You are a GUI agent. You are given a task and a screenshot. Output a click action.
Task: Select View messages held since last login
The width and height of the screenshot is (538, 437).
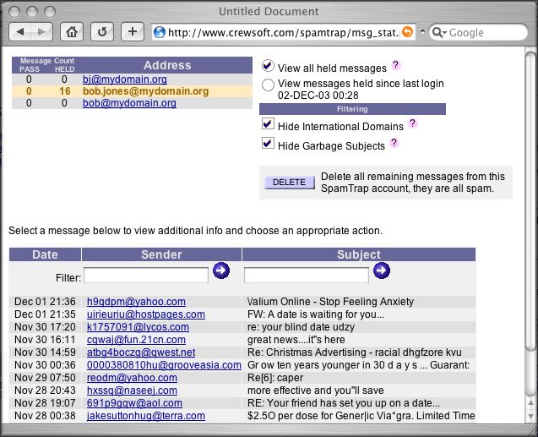coord(268,85)
